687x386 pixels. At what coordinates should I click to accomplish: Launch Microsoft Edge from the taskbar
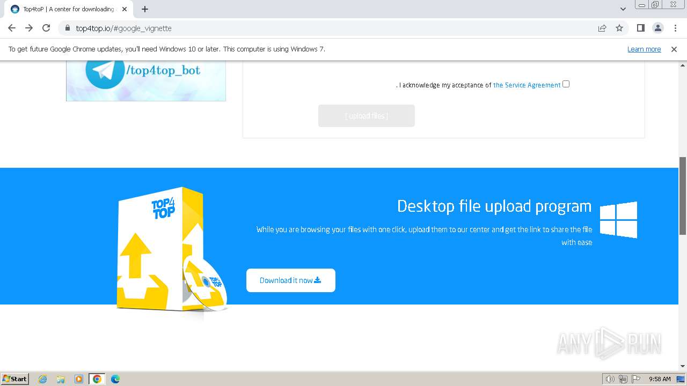[115, 379]
